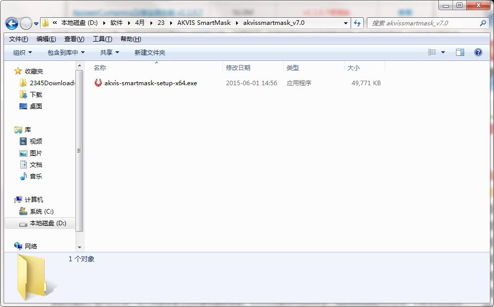Screen dimensions: 494x307
Task: Go back with the Back arrow button
Action: [x=12, y=23]
